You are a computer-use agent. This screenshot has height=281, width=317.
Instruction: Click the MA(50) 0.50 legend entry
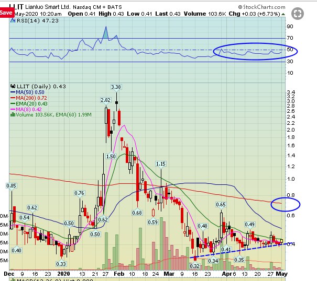[x=27, y=92]
